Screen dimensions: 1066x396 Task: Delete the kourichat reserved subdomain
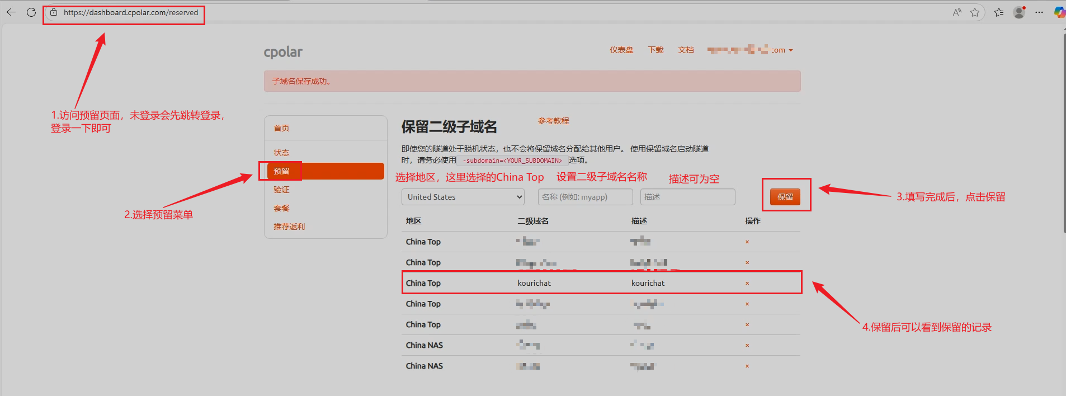click(747, 284)
